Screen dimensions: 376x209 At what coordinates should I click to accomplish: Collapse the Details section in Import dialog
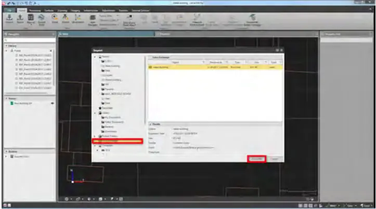pos(150,124)
